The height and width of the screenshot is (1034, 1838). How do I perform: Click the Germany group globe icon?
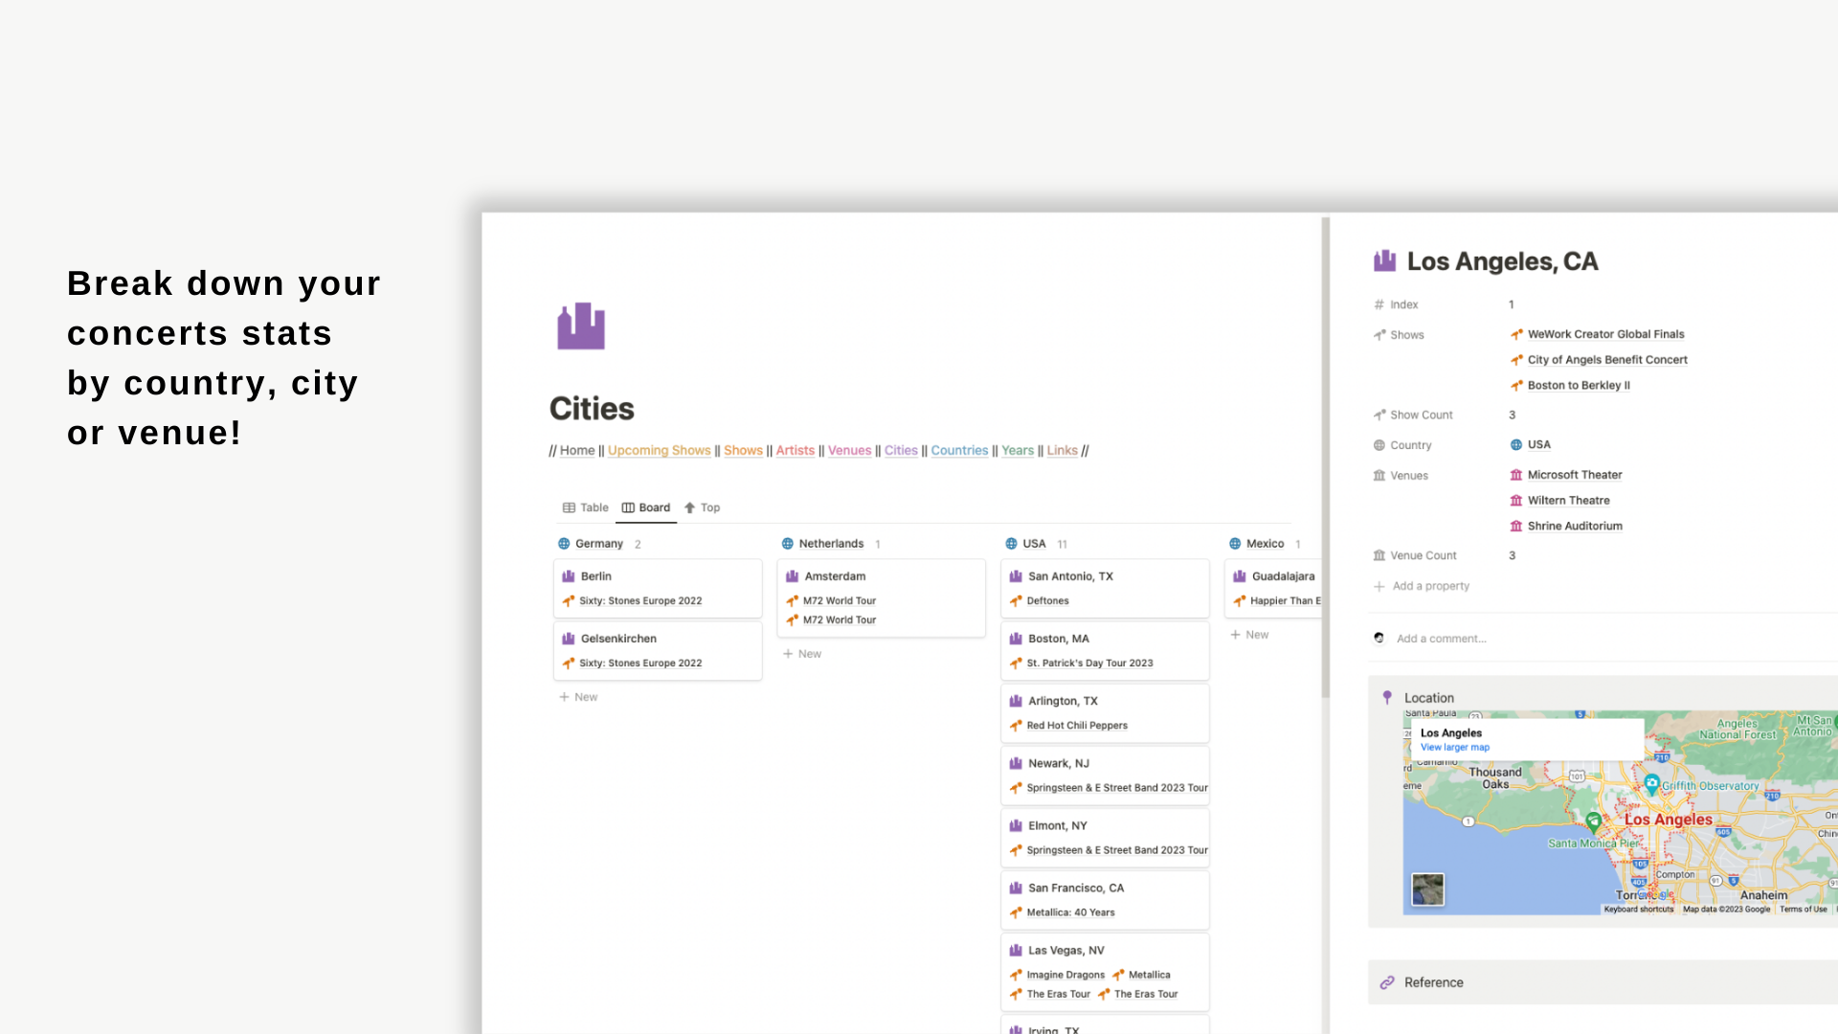[x=564, y=544]
